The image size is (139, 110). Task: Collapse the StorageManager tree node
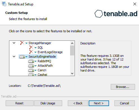tap(14, 43)
